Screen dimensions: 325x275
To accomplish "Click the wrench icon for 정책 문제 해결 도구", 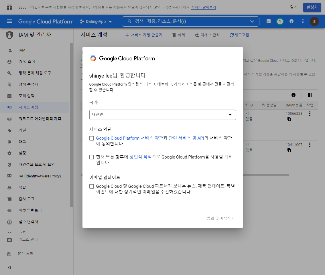I will point(9,73).
